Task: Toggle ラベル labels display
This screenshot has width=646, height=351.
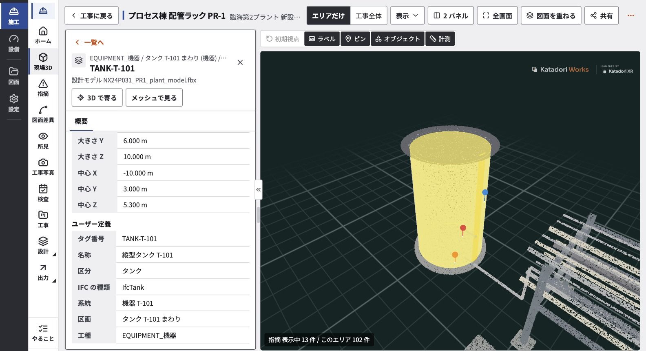Action: coord(322,39)
